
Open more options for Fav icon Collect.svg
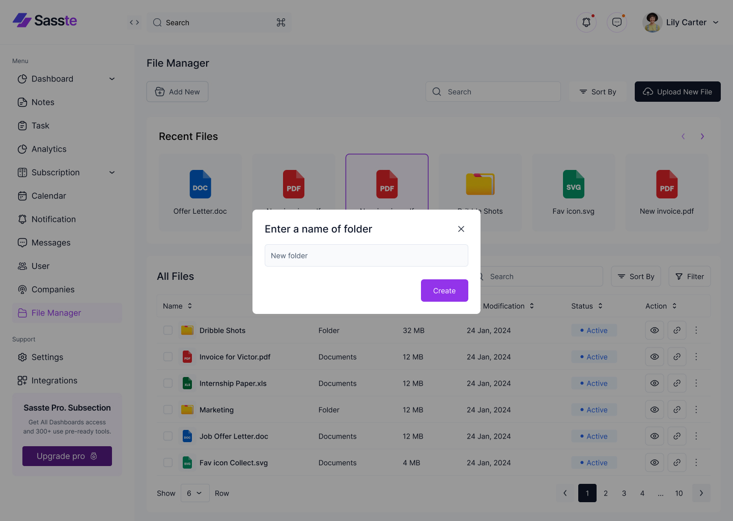pyautogui.click(x=696, y=462)
